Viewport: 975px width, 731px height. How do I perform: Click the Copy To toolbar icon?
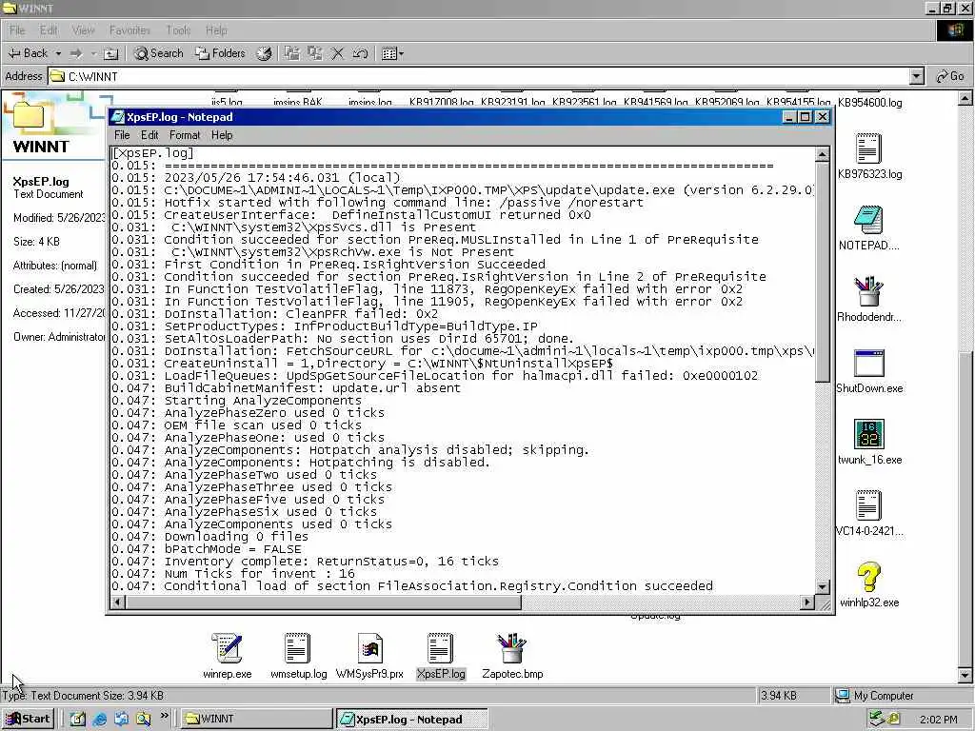[x=314, y=53]
